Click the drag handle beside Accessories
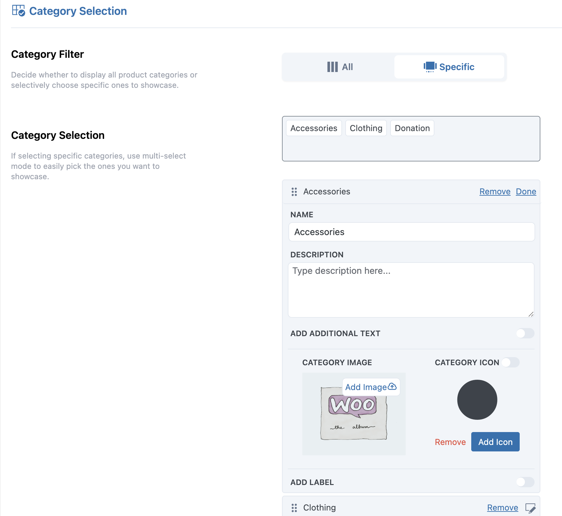Image resolution: width=562 pixels, height=516 pixels. pyautogui.click(x=294, y=192)
